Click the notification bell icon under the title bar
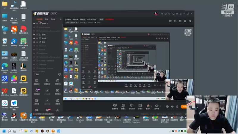238x134 pixels. pyautogui.click(x=185, y=21)
